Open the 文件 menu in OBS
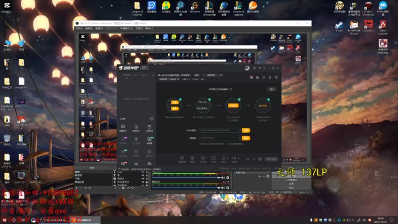 pyautogui.click(x=79, y=28)
